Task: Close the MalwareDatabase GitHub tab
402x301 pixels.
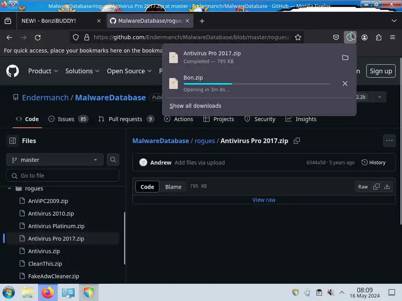Action: (187, 21)
